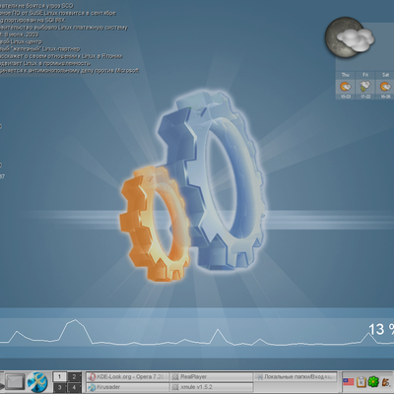Click the Fri day label in weather widget
The height and width of the screenshot is (394, 394).
tap(365, 75)
